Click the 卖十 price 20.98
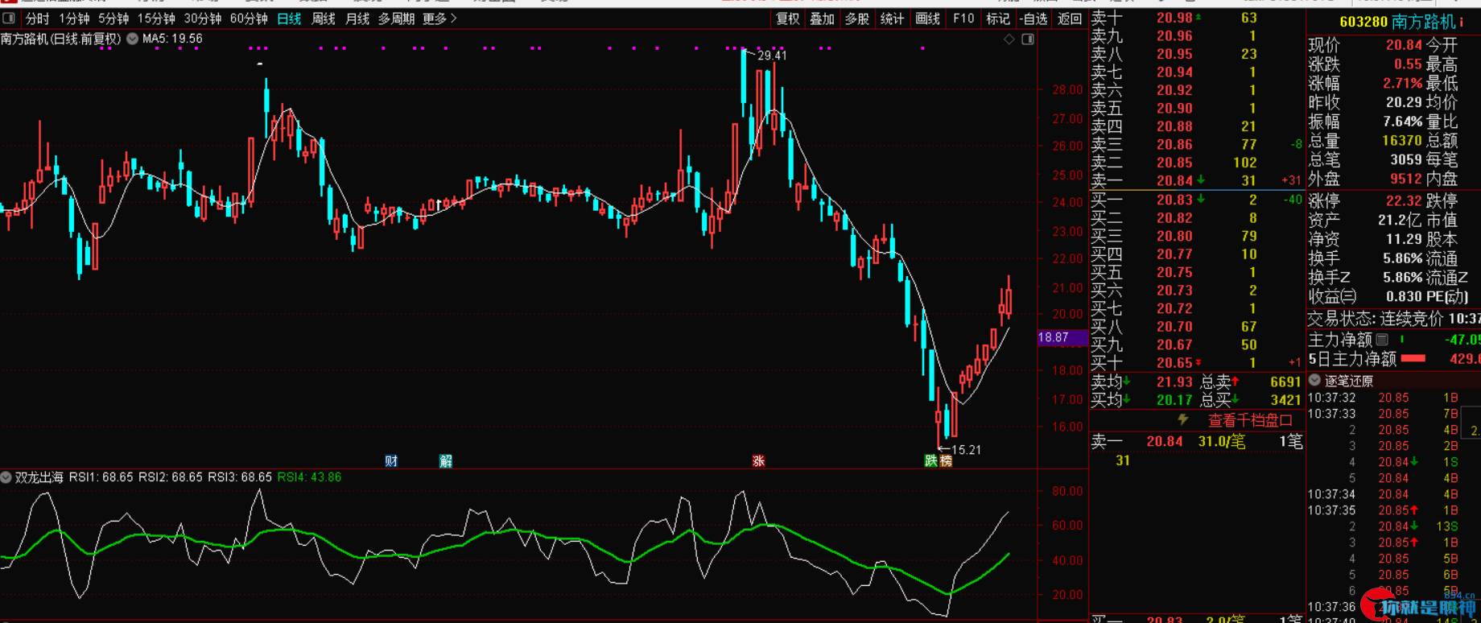The image size is (1481, 623). [x=1175, y=18]
